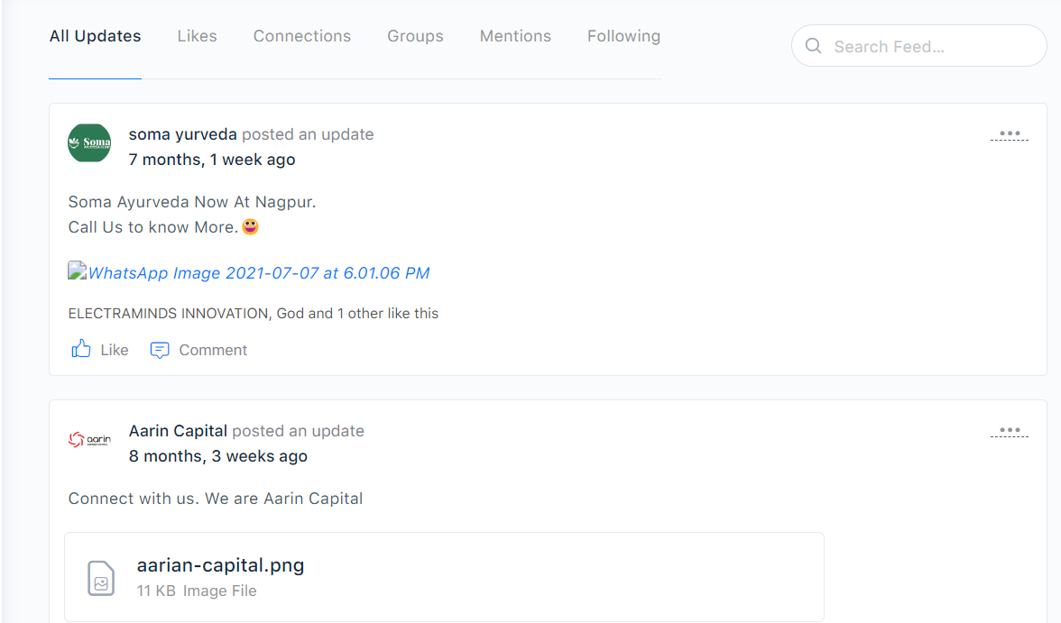Click the search magnifier icon
Viewport: 1061px width, 623px height.
point(813,46)
